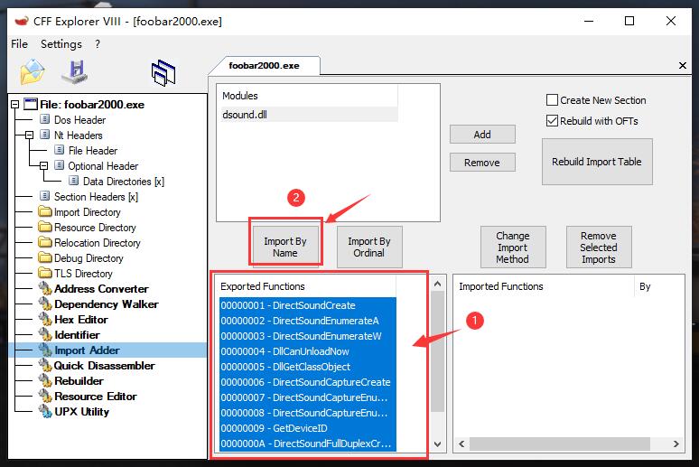Open the Settings menu

coord(61,44)
